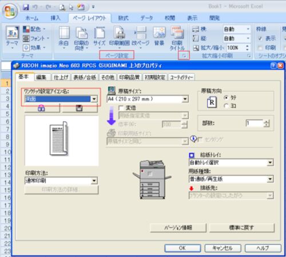Image resolution: width=286 pixels, height=257 pixels.
Task: Click the センタリング info icon
Action: (193, 139)
